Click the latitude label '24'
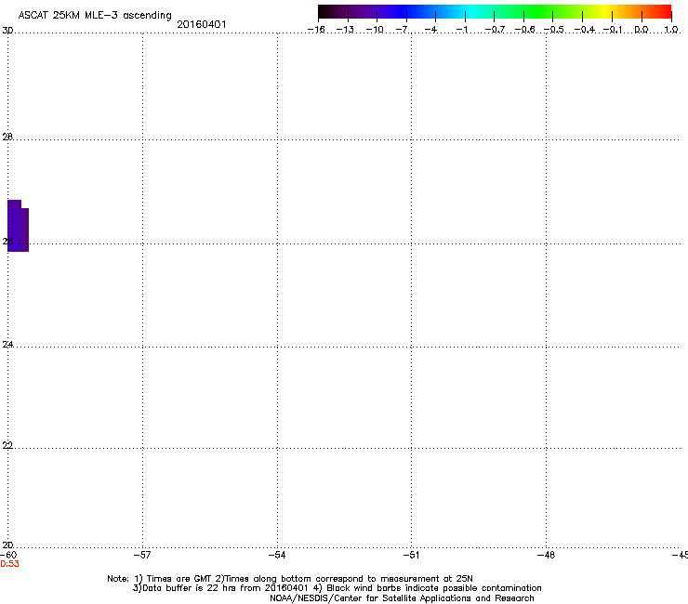The height and width of the screenshot is (604, 688). tap(7, 345)
